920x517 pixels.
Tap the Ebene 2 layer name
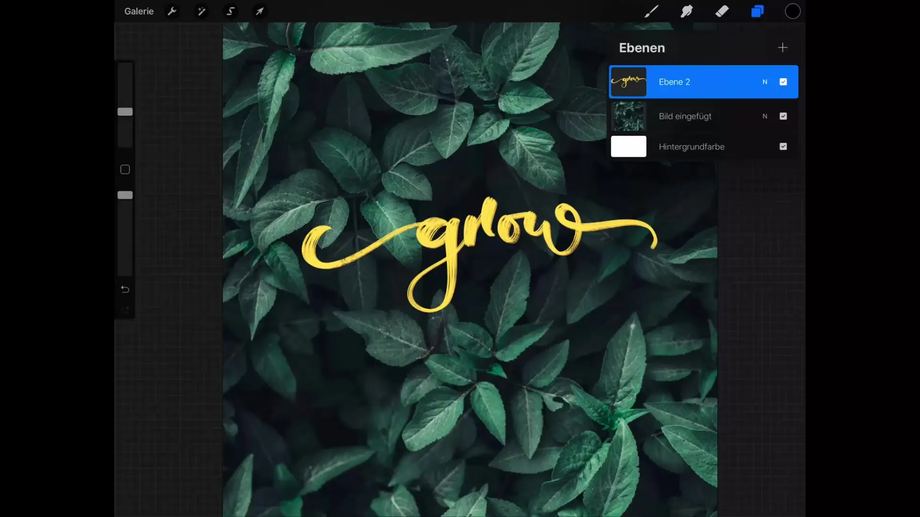click(x=674, y=82)
